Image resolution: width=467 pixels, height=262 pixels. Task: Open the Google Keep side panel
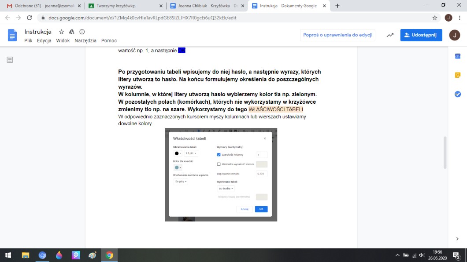pos(457,75)
